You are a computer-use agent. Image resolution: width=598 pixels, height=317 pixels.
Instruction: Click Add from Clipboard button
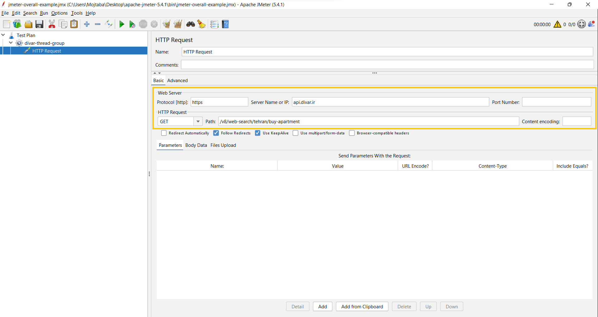pos(362,306)
